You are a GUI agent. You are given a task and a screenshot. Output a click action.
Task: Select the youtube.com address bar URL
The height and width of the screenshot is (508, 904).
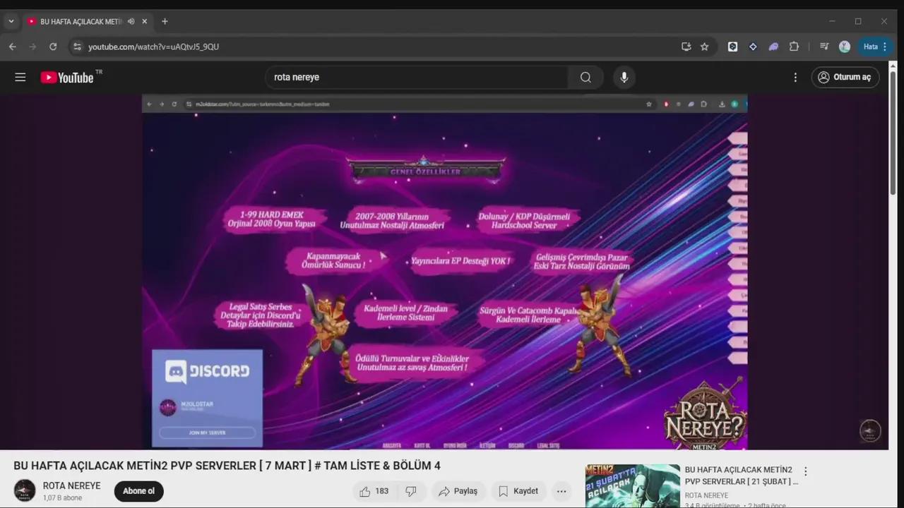coord(153,47)
